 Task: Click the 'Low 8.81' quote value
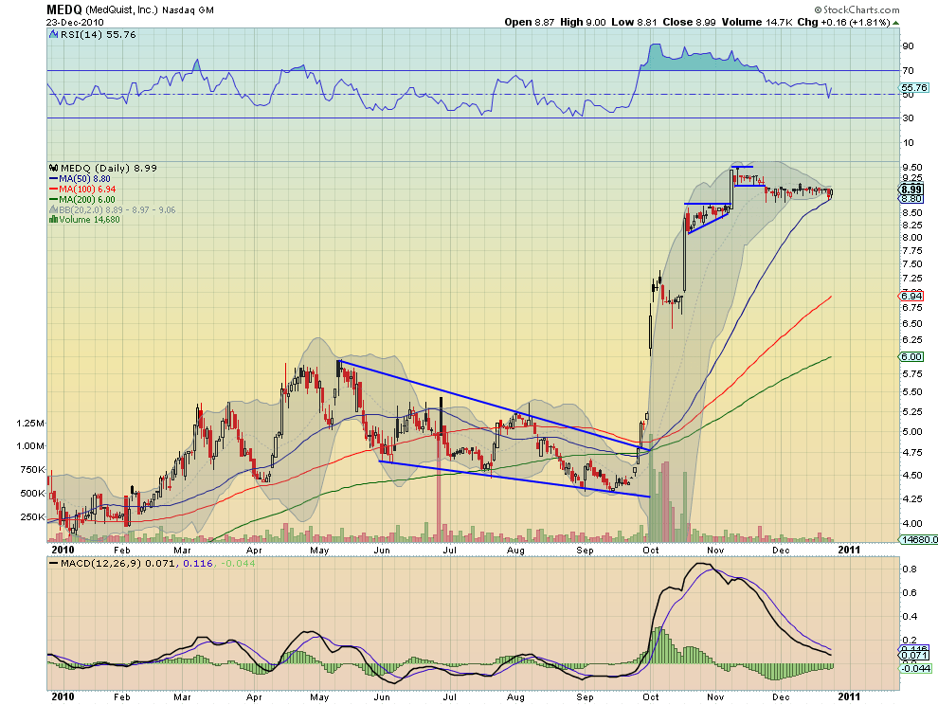click(634, 22)
